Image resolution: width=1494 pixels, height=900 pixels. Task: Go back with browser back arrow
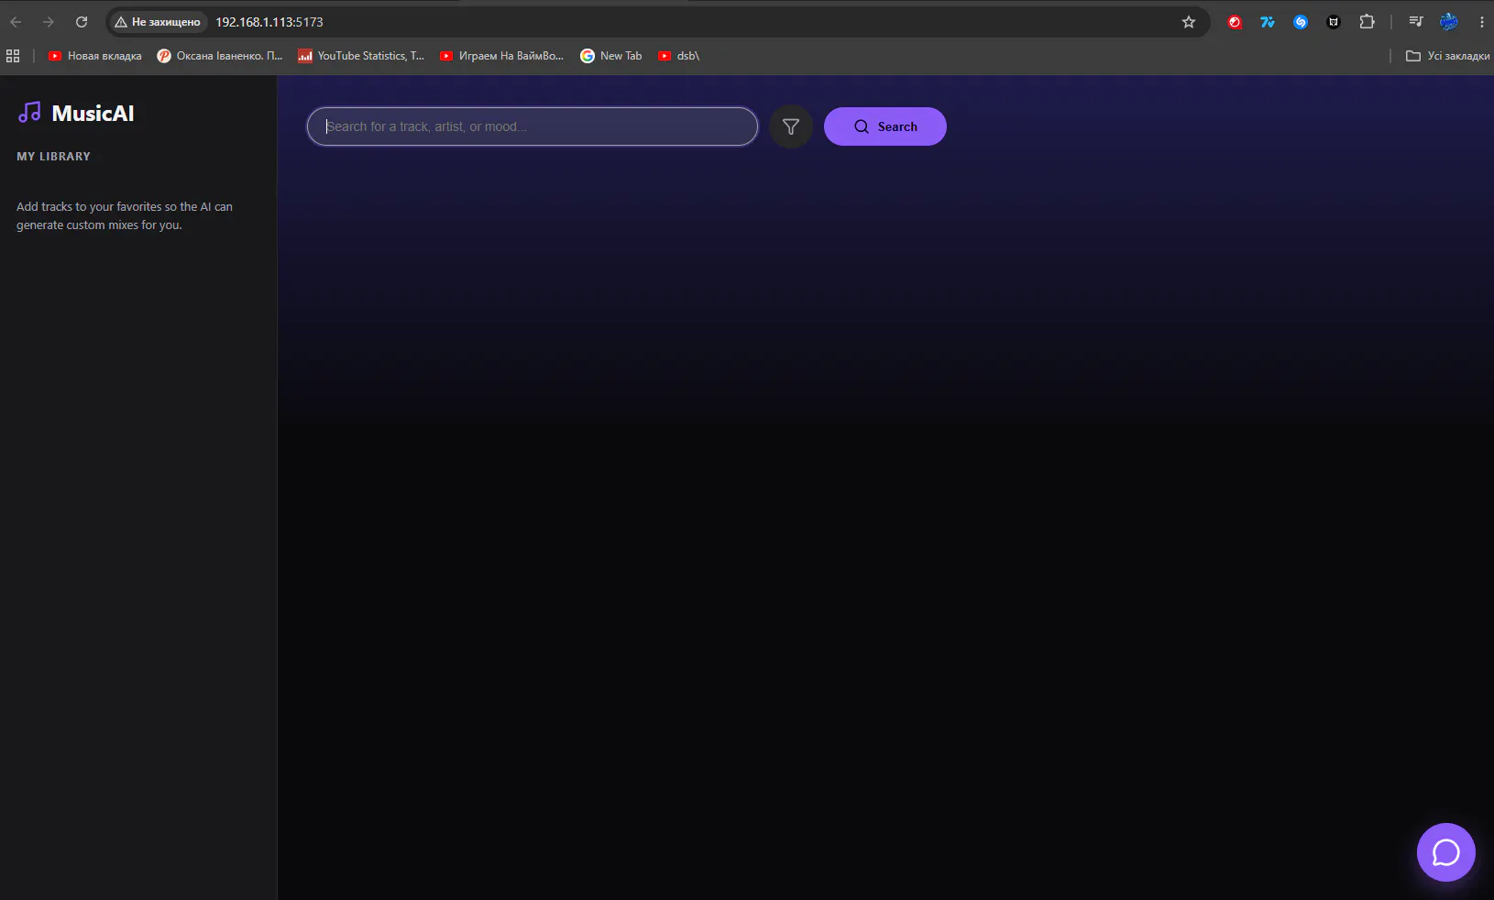click(x=16, y=22)
